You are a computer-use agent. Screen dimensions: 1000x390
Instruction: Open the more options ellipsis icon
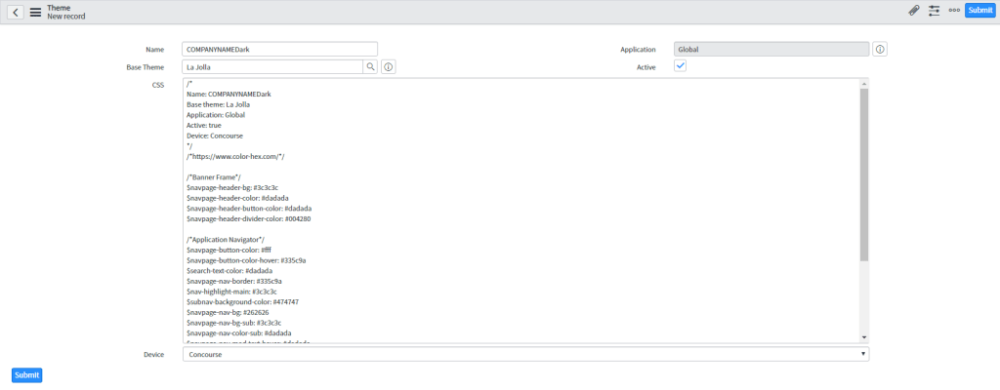[x=954, y=11]
